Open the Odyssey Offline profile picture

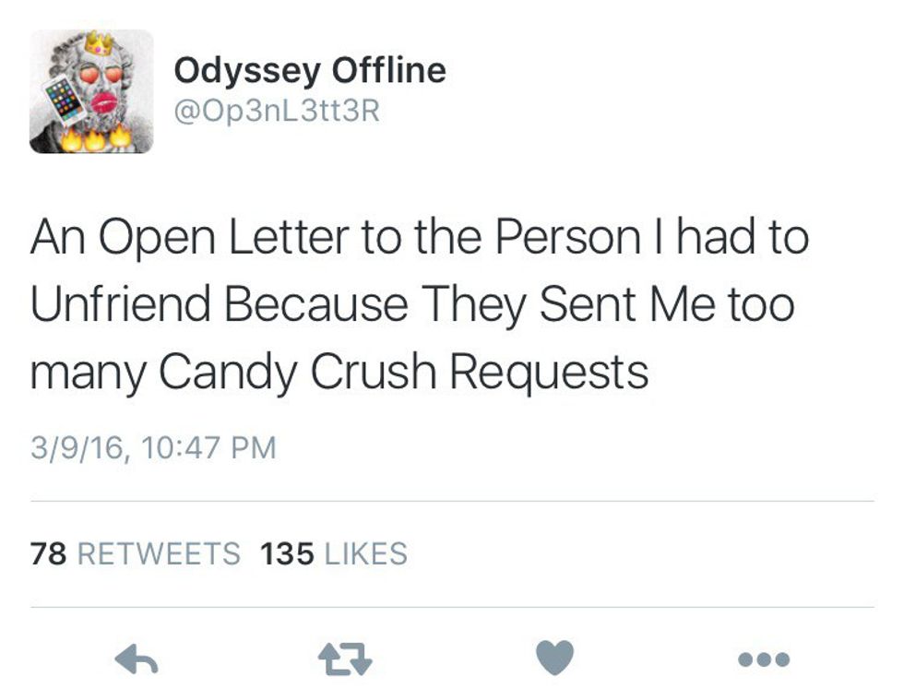[x=91, y=91]
